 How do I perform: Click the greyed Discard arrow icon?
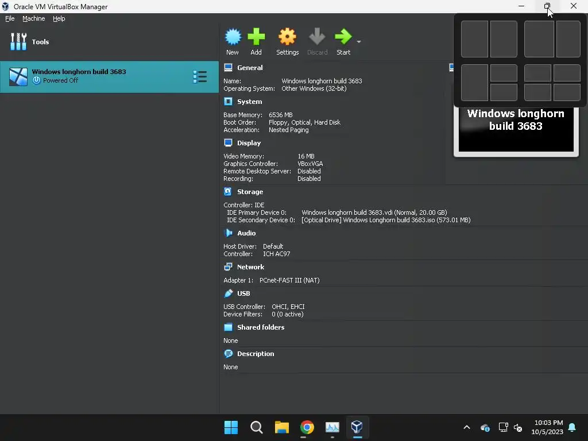(x=317, y=37)
